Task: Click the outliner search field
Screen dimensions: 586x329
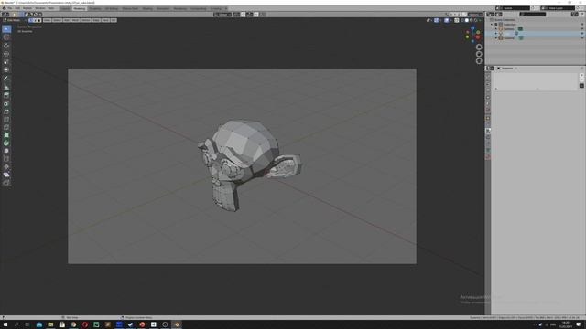Action: pos(533,15)
